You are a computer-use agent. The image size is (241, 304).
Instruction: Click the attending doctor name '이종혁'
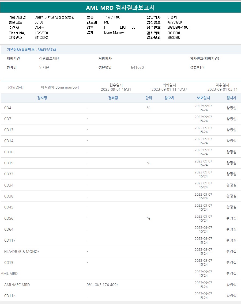pyautogui.click(x=172, y=17)
